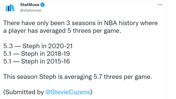176x99 pixels.
Task: Click the words 'Submitted by' in the tweet
Action: click(25, 92)
